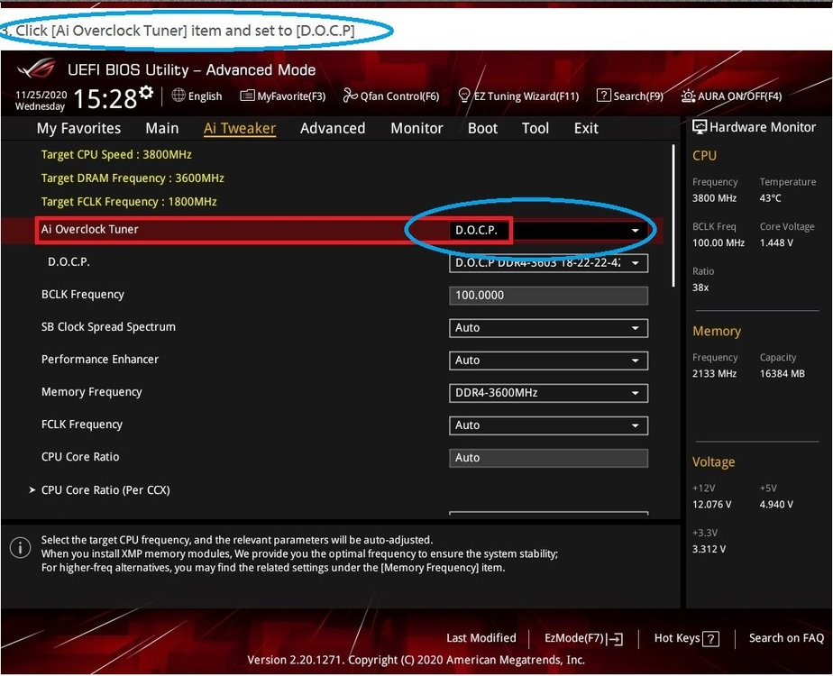Click the EzMode(F7) exit arrow icon
833x676 pixels.
click(615, 639)
